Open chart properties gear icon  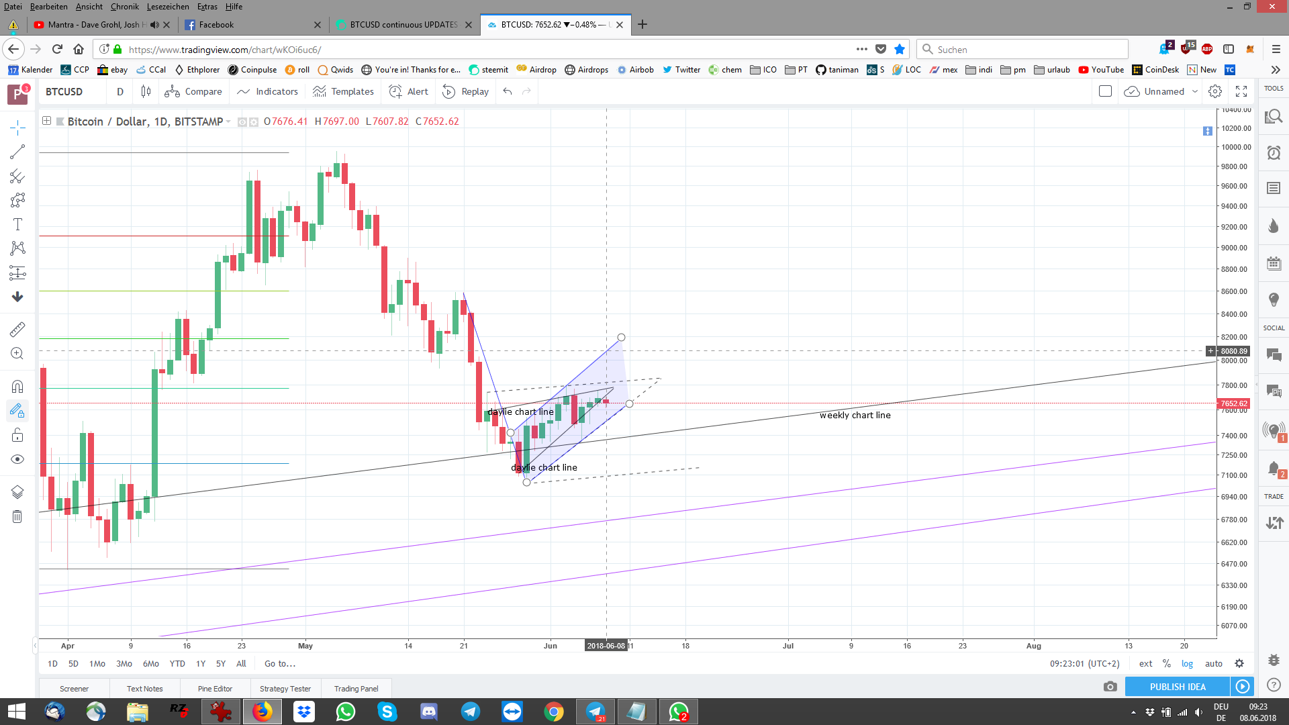(1214, 91)
